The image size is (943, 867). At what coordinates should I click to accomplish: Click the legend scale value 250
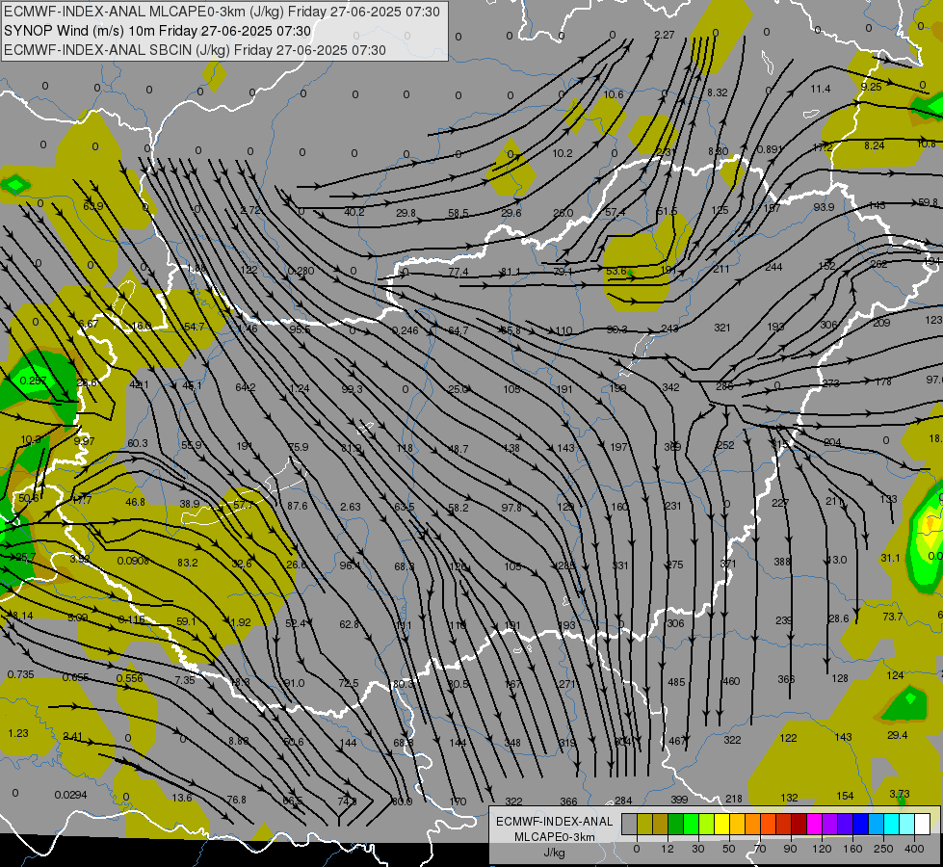pyautogui.click(x=883, y=849)
